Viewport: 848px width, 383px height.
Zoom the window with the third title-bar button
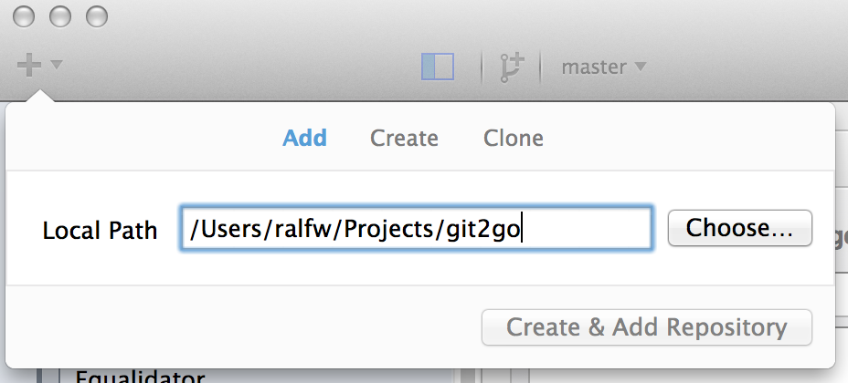pyautogui.click(x=97, y=16)
